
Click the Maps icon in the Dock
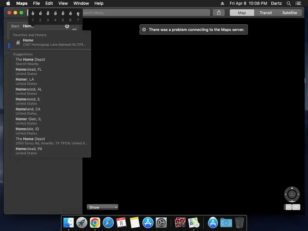coord(194,223)
